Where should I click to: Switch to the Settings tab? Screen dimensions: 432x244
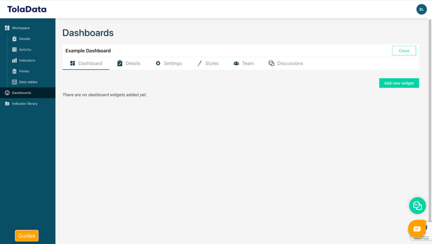168,63
